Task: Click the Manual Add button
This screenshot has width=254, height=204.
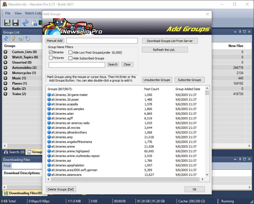Action: 55,41
